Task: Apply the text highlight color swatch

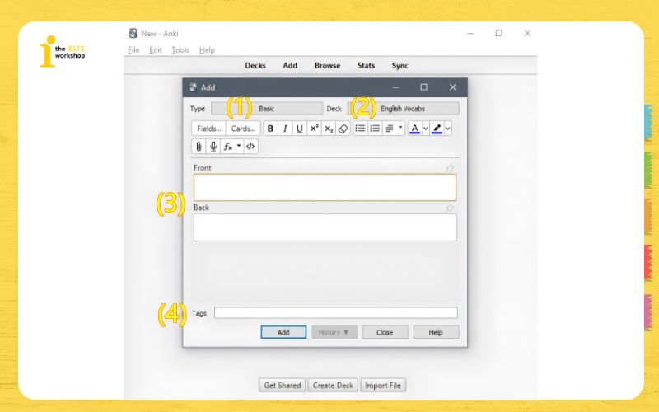Action: pos(437,129)
